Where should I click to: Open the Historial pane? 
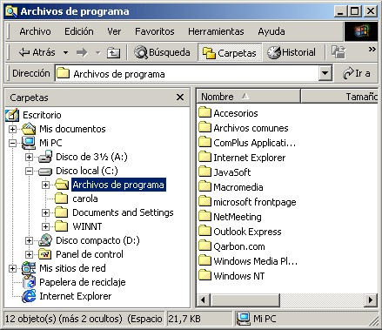tap(291, 52)
